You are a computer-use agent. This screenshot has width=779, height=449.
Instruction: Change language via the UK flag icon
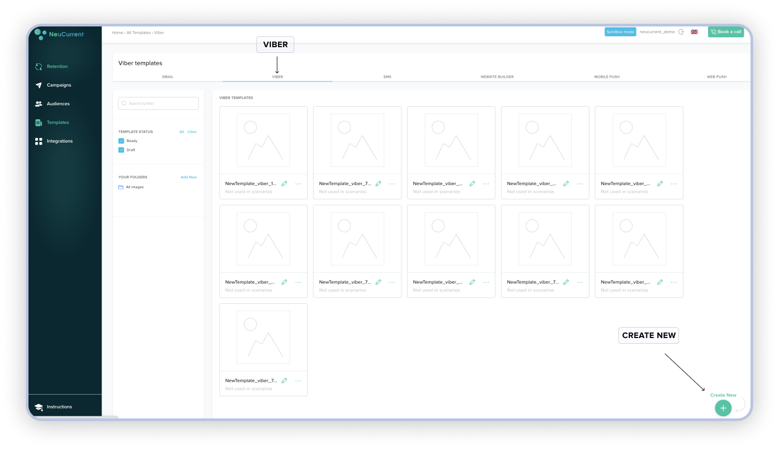click(694, 32)
